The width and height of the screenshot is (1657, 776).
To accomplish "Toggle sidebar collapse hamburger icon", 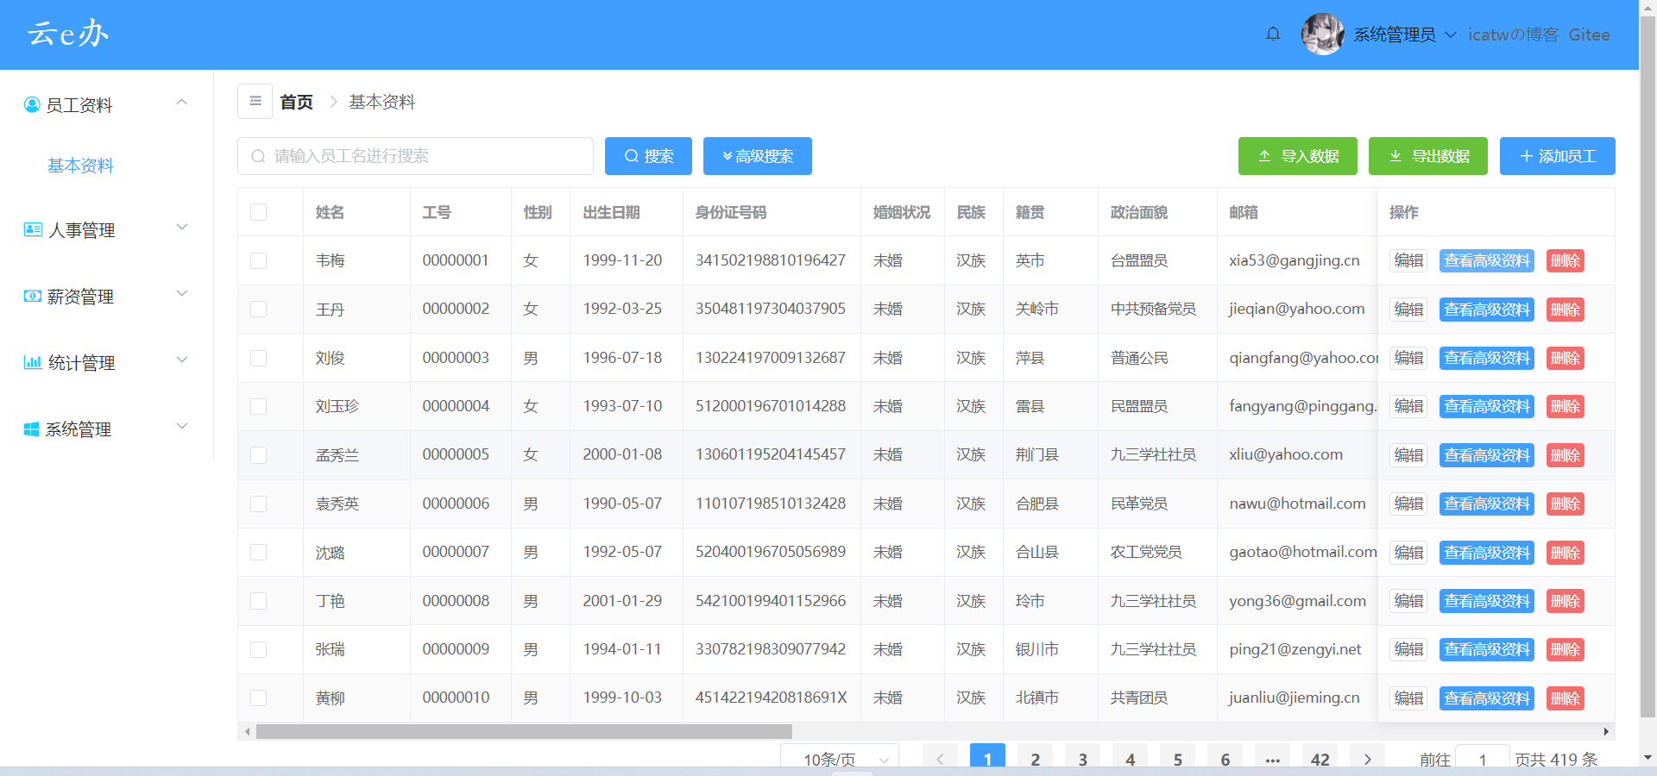I will tap(255, 102).
